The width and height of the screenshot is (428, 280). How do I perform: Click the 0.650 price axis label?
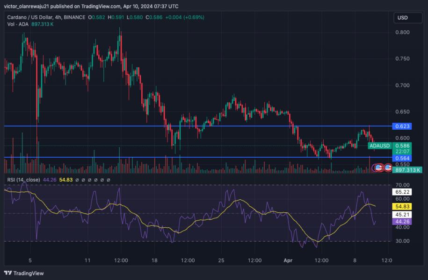click(x=402, y=112)
